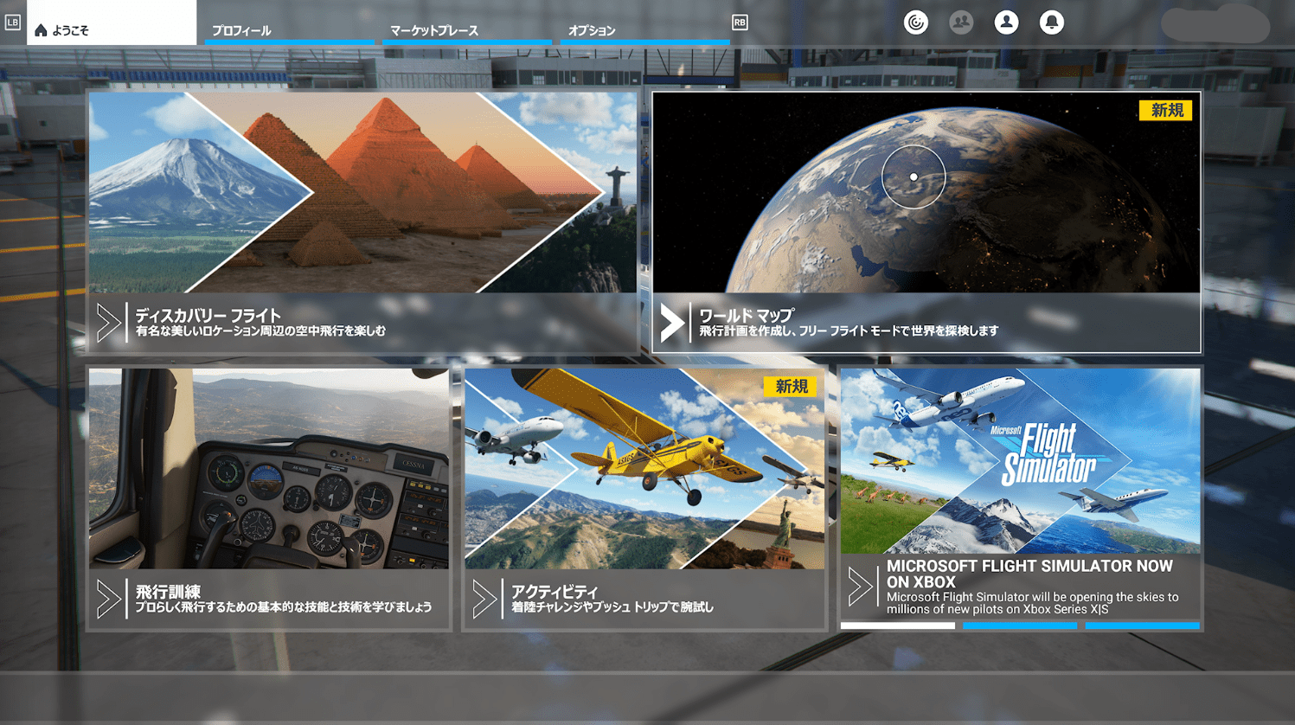1295x725 pixels.
Task: Select the first white news carousel indicator
Action: [897, 626]
